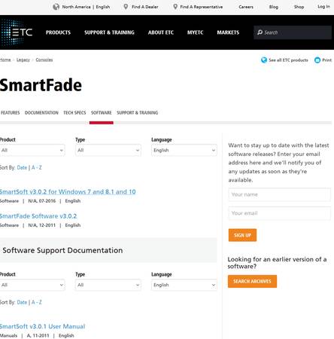Go to Legacy breadcrumb

click(x=23, y=60)
